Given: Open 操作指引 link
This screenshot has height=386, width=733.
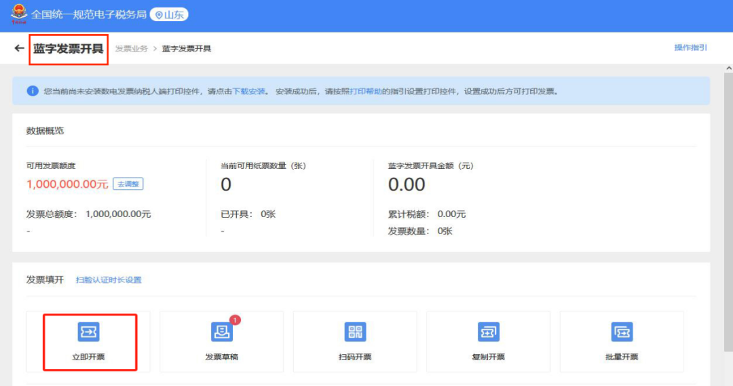Looking at the screenshot, I should [x=690, y=47].
